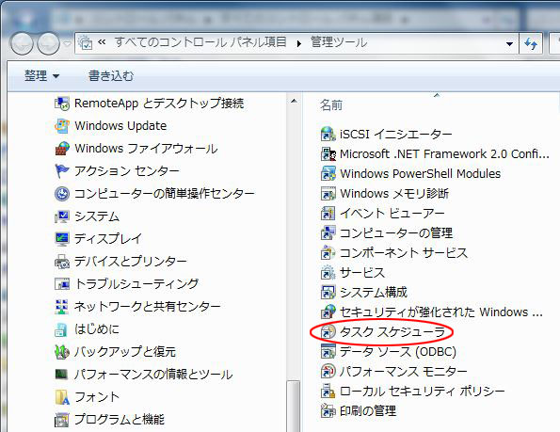Select フォント label in navigation pane
560x432 pixels.
[97, 397]
